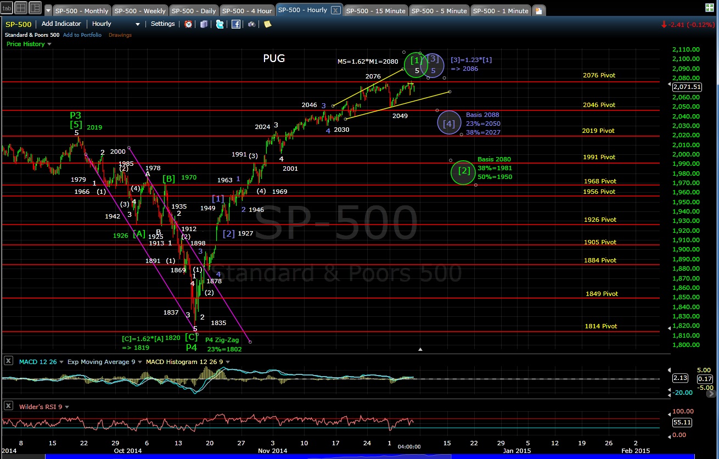This screenshot has width=719, height=459.
Task: Open the yellow sticky note icon
Action: coord(267,24)
